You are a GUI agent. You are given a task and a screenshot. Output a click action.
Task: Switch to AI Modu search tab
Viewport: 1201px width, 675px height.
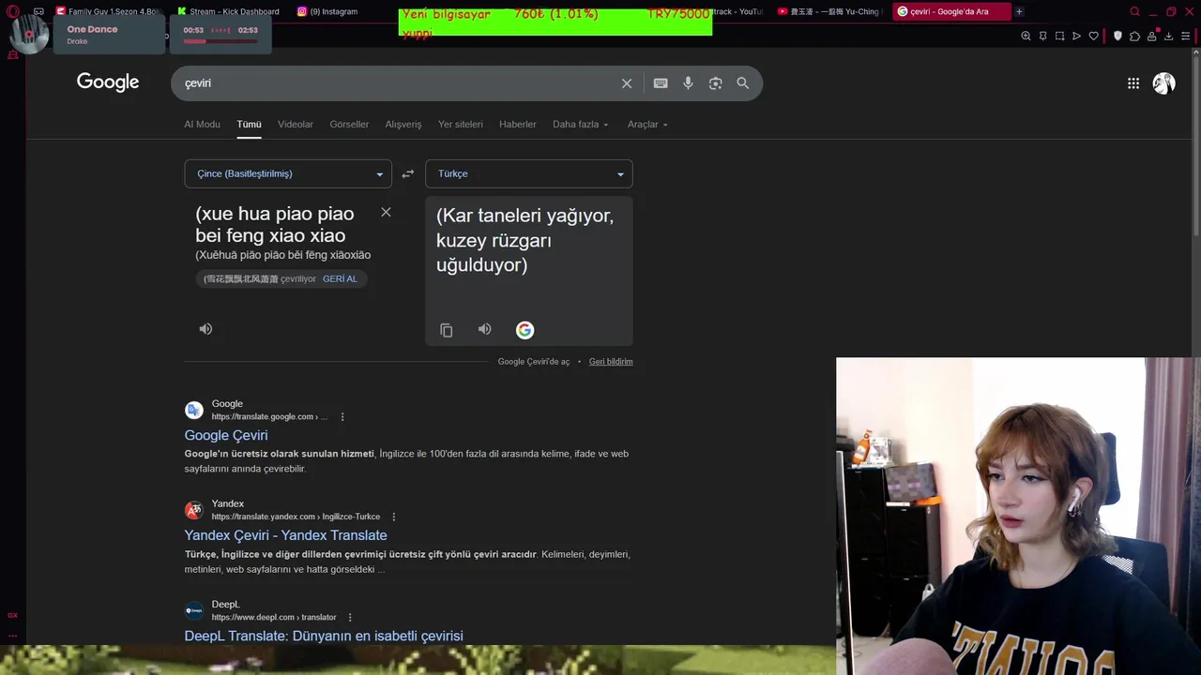202,124
